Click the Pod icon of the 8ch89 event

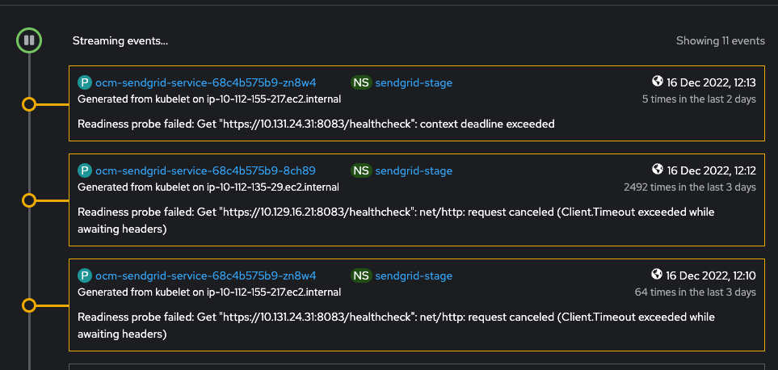(x=85, y=171)
